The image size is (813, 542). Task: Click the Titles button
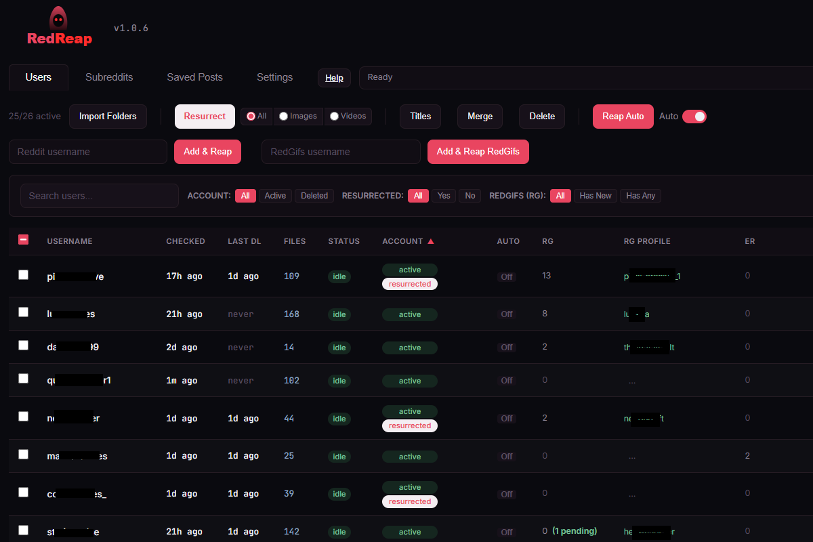421,117
